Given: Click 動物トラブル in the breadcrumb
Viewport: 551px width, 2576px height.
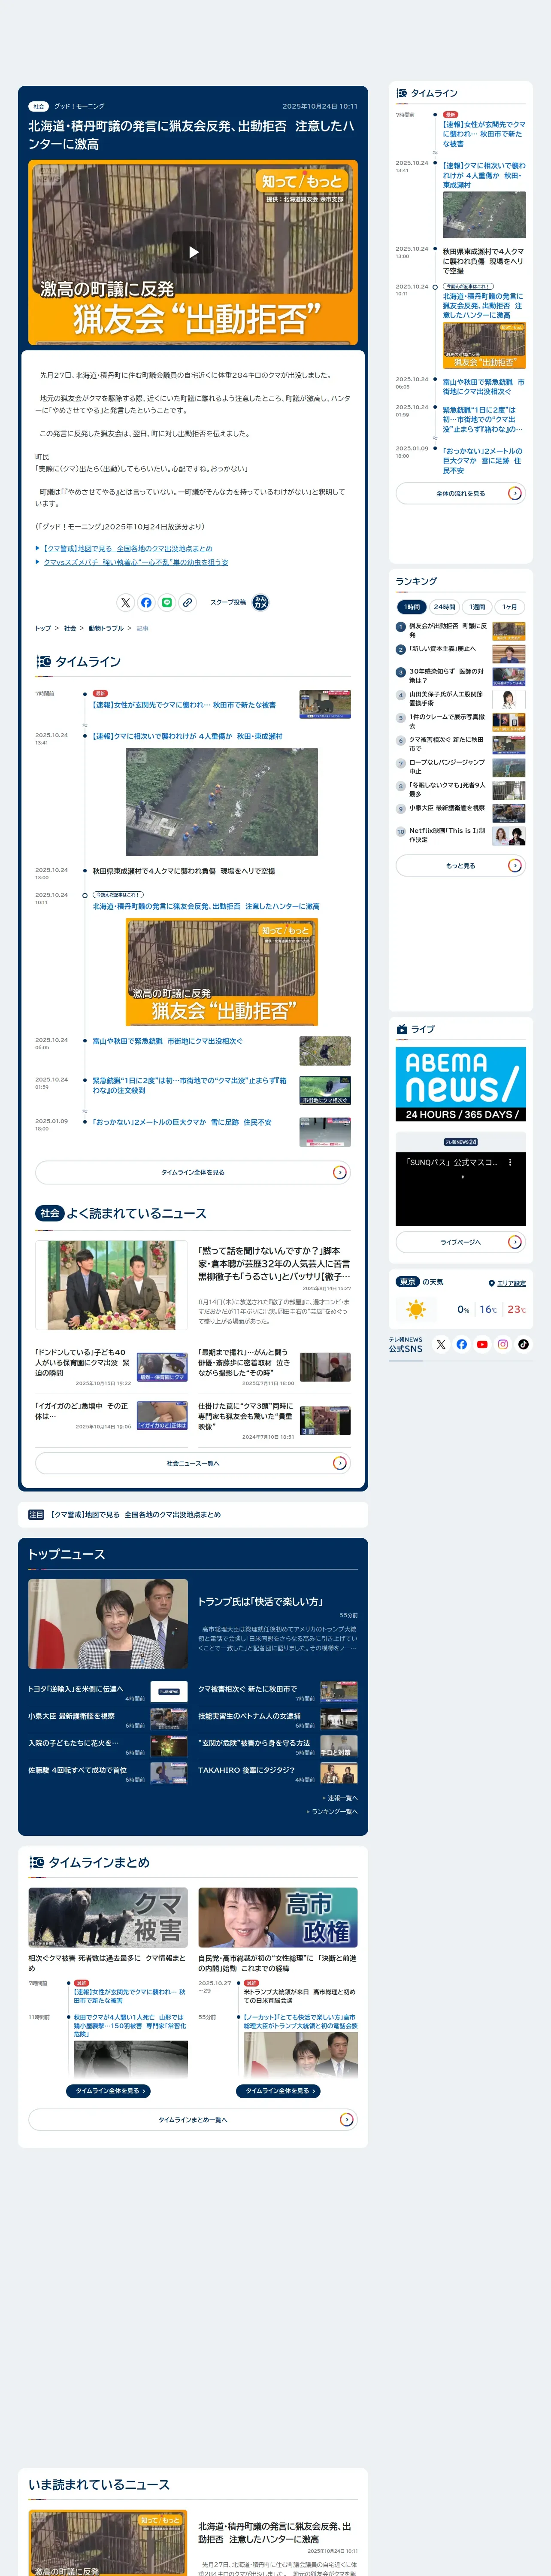Looking at the screenshot, I should pos(106,628).
